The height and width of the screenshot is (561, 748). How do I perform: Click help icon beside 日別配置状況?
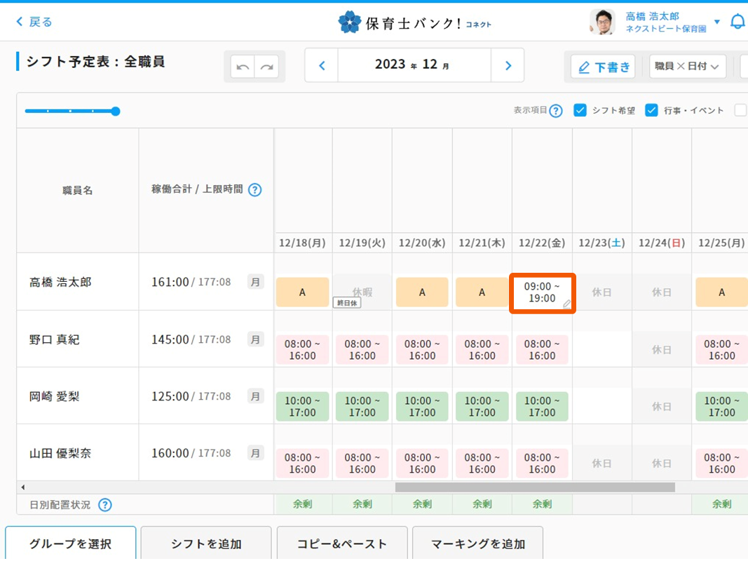coord(104,505)
